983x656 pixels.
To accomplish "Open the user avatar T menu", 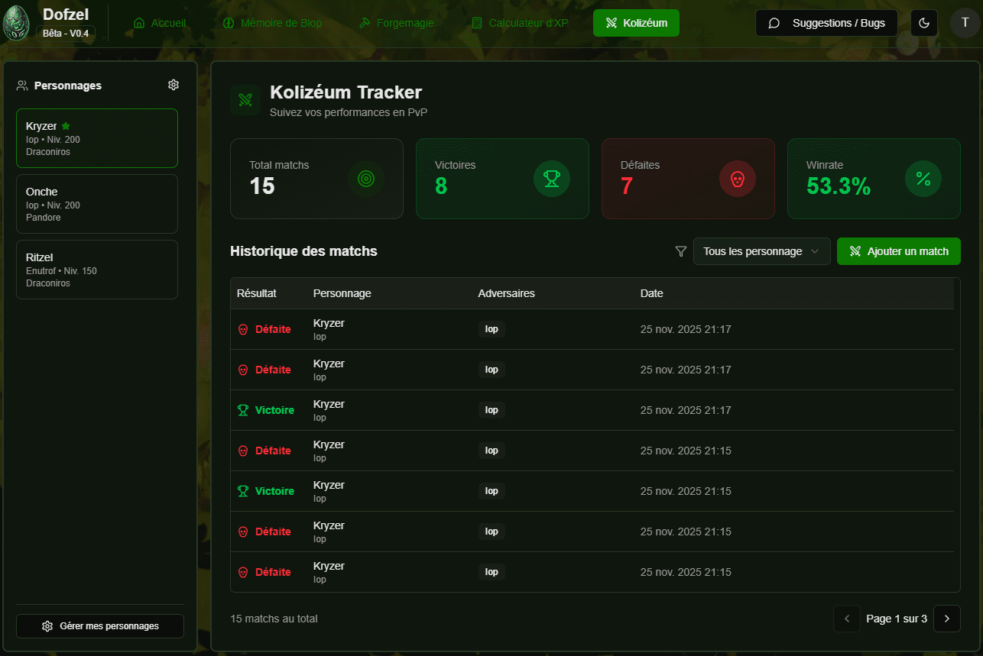I will point(965,23).
